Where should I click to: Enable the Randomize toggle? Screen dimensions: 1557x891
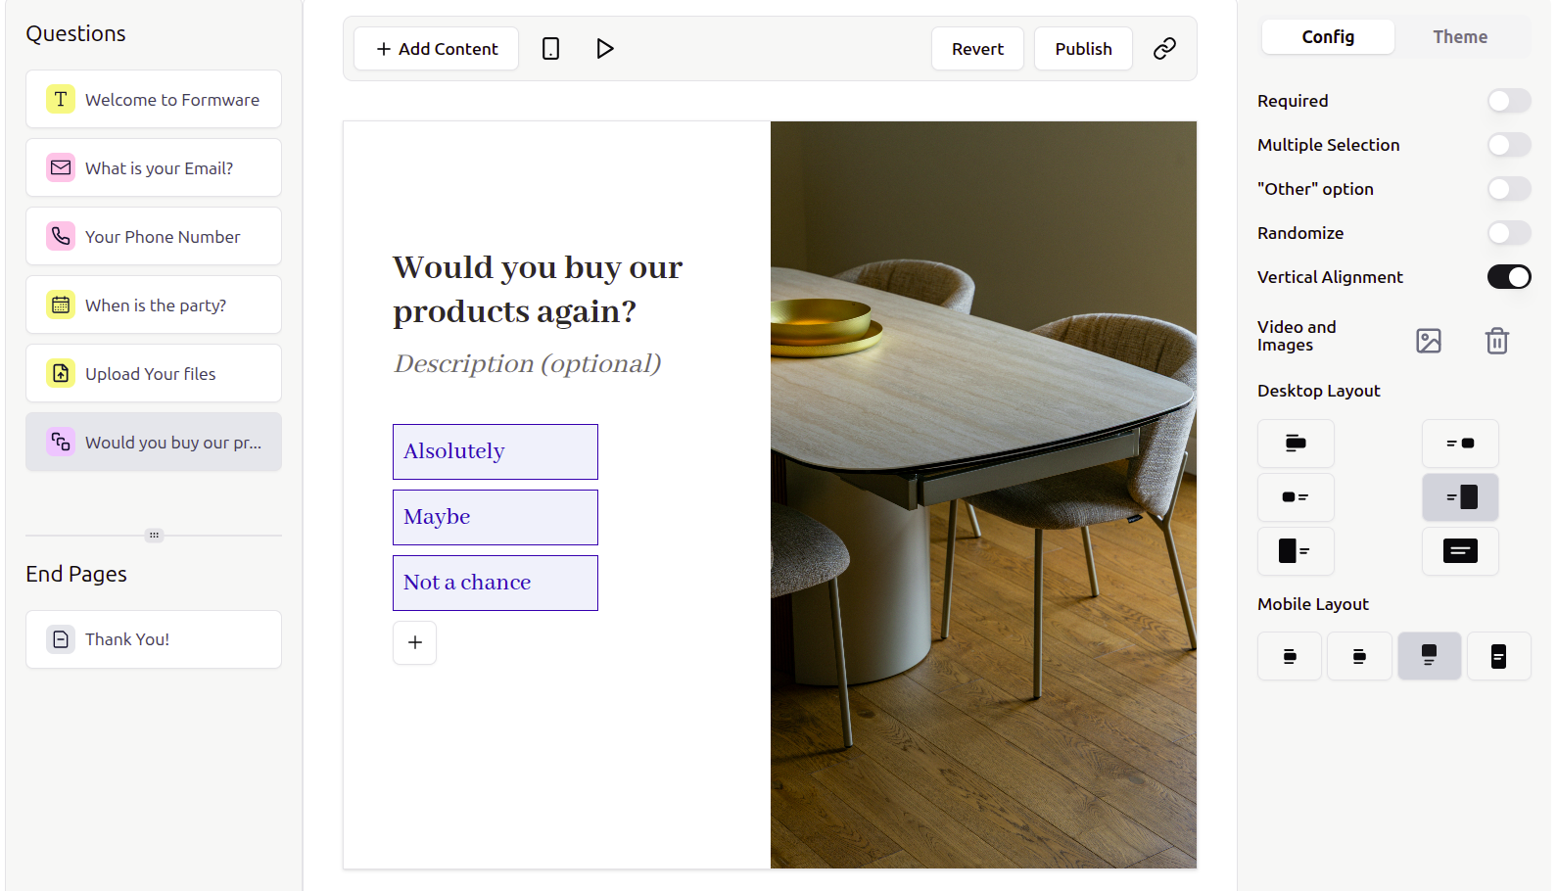(x=1509, y=233)
